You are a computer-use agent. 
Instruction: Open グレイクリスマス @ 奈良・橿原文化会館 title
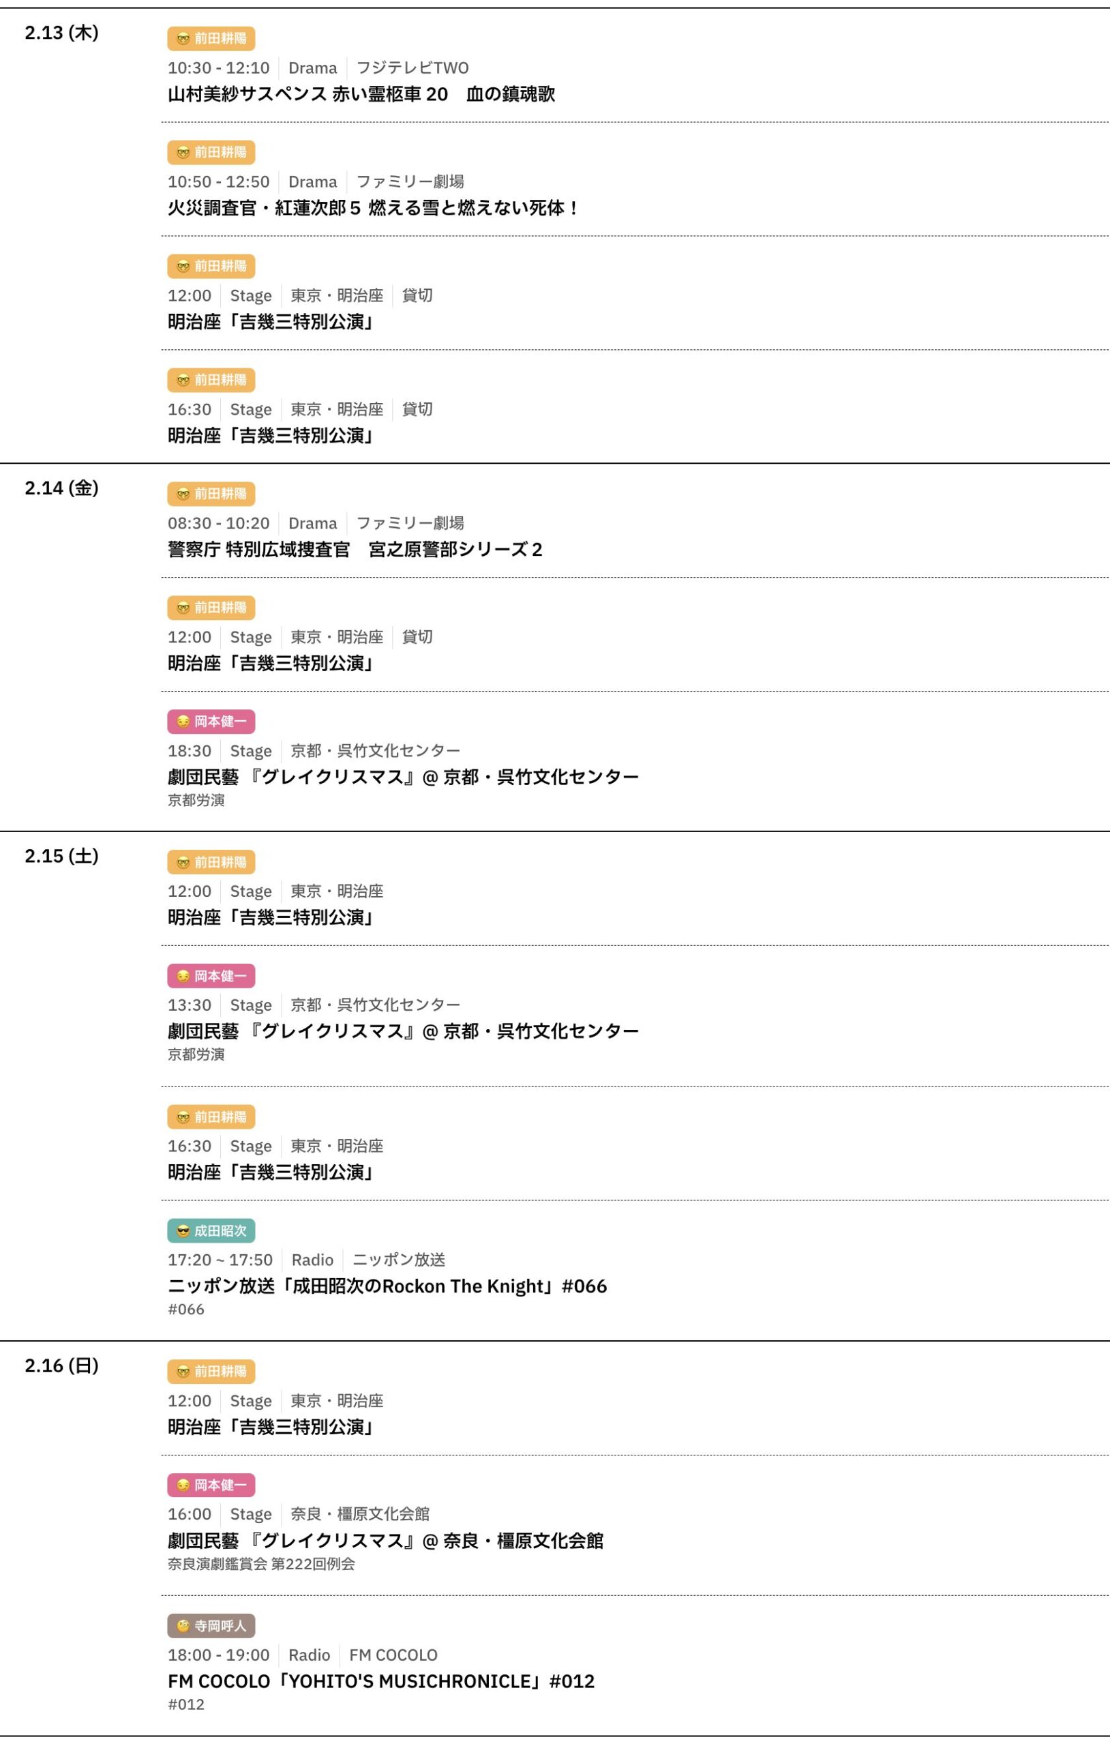(x=385, y=1541)
